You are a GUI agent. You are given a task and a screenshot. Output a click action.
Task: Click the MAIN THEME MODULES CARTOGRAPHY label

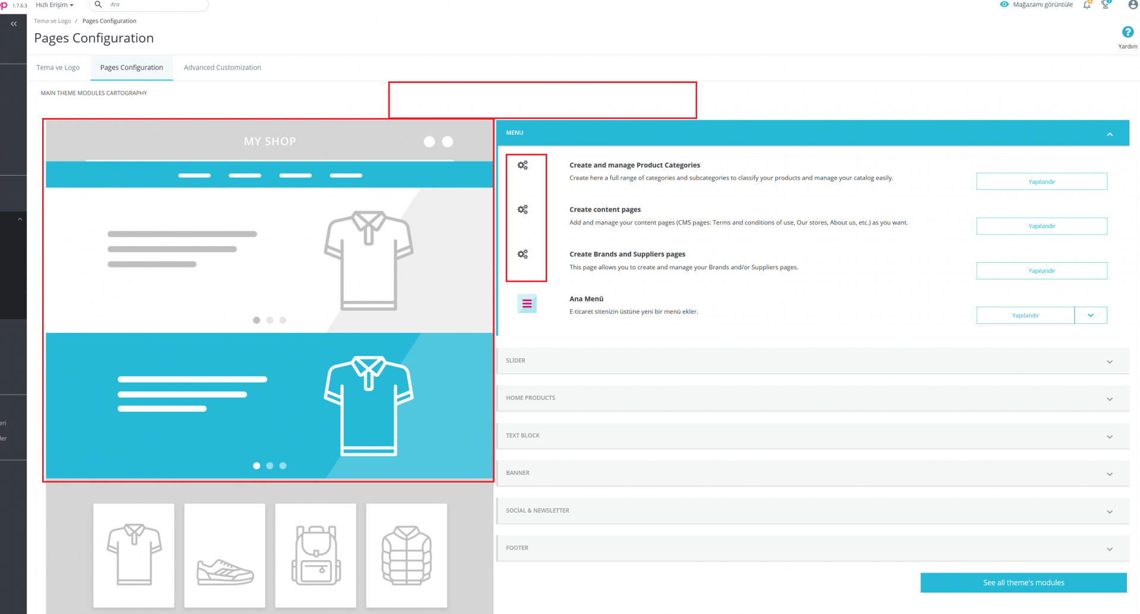pos(94,93)
